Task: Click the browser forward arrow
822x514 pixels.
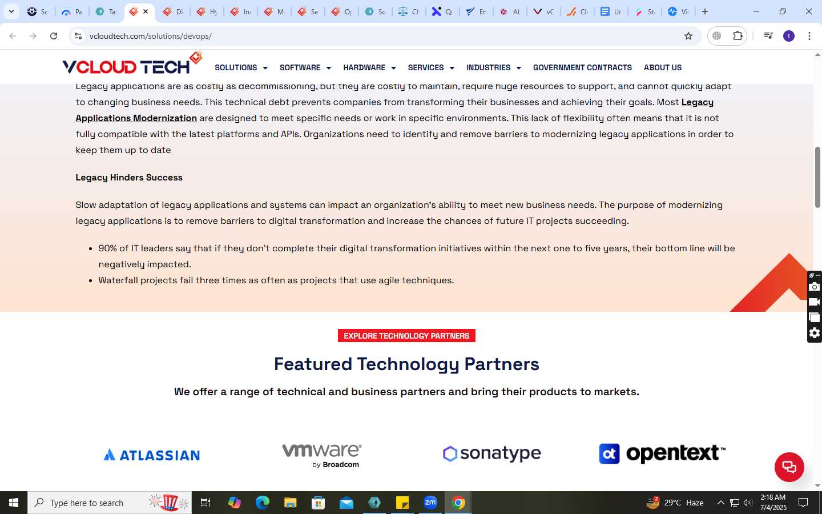Action: [x=33, y=36]
